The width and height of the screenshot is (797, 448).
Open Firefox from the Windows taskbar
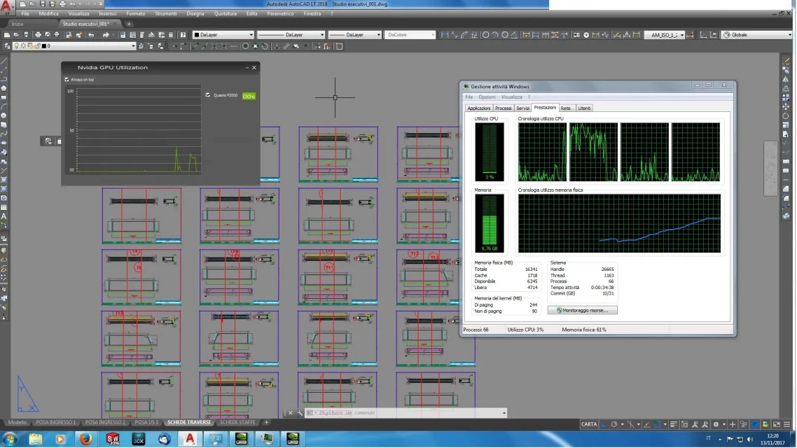85,439
